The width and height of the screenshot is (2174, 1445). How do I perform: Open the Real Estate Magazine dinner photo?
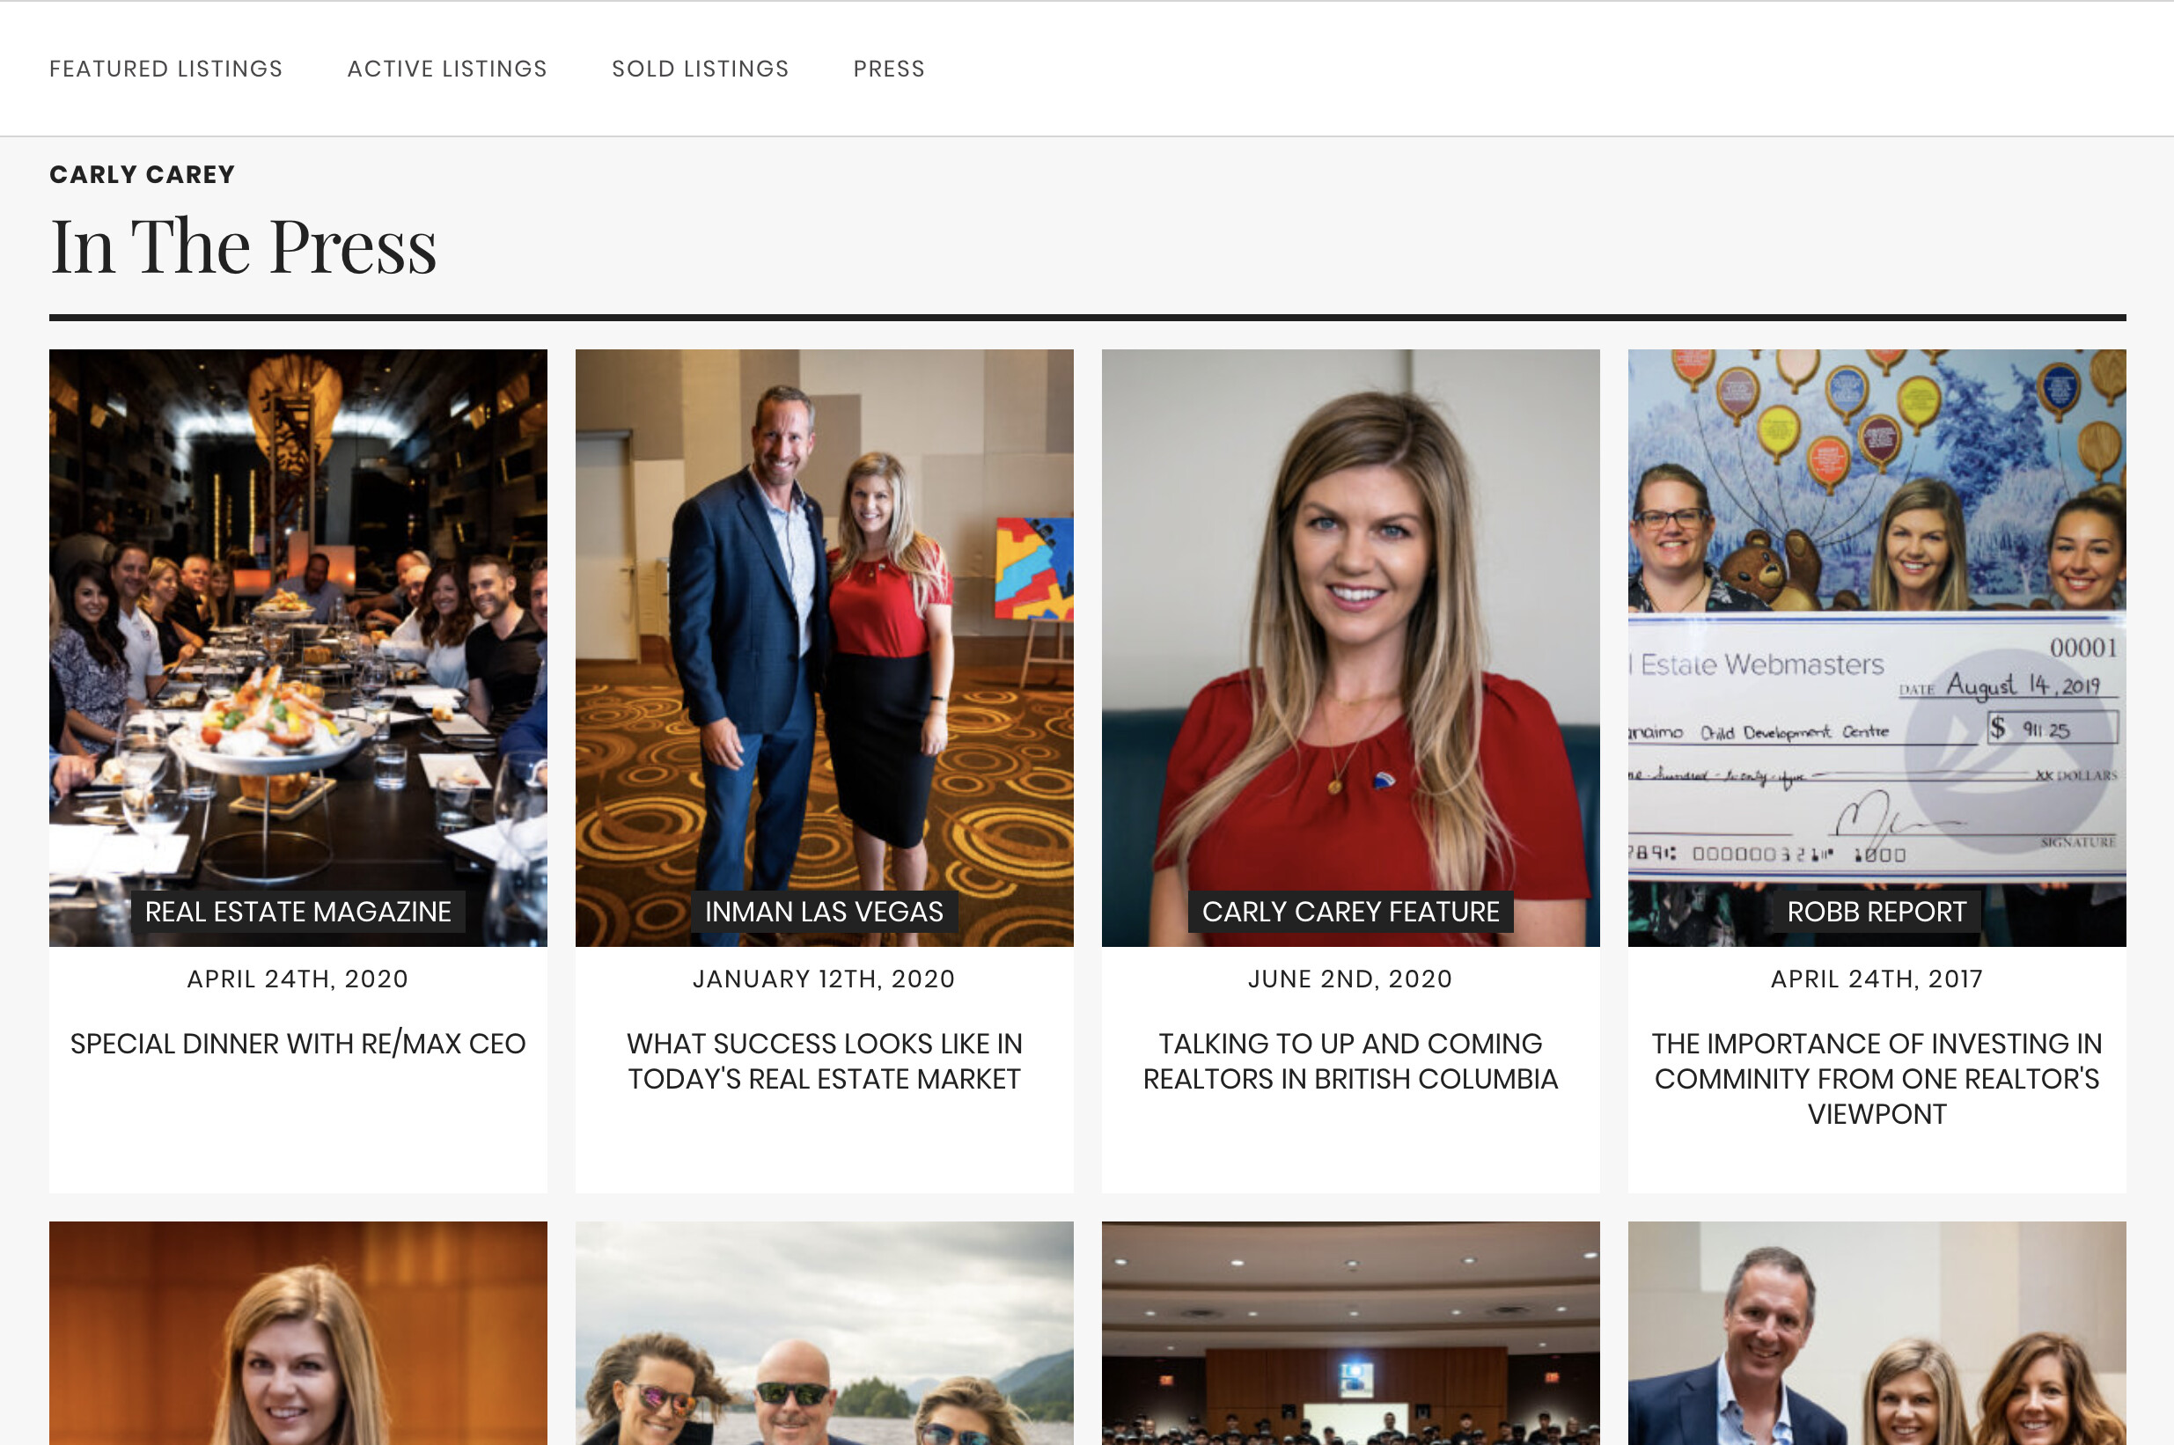[297, 647]
